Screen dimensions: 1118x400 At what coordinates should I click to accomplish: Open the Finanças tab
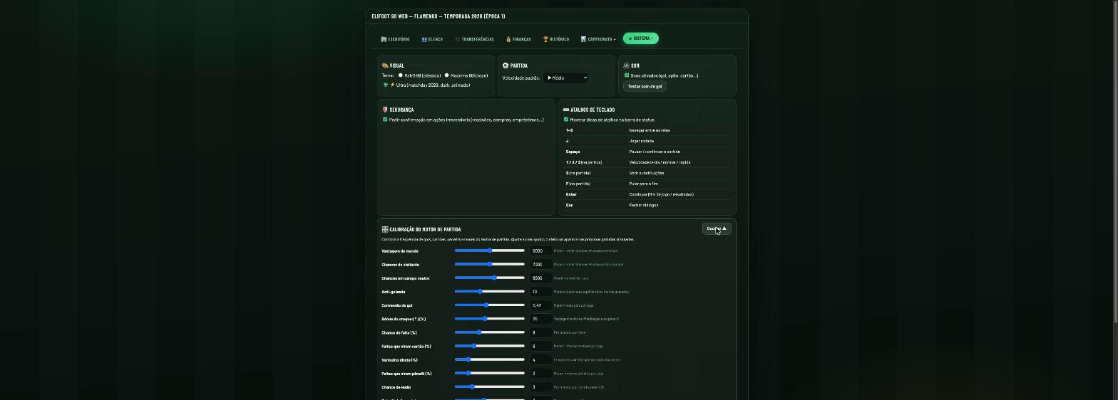tap(518, 39)
